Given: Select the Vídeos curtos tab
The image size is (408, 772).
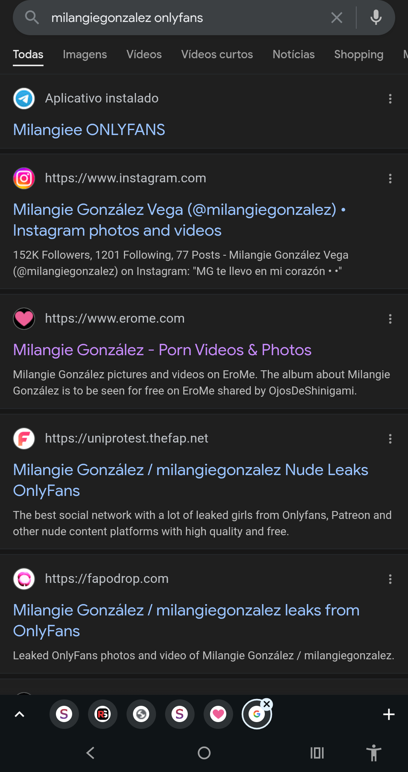Looking at the screenshot, I should 217,54.
